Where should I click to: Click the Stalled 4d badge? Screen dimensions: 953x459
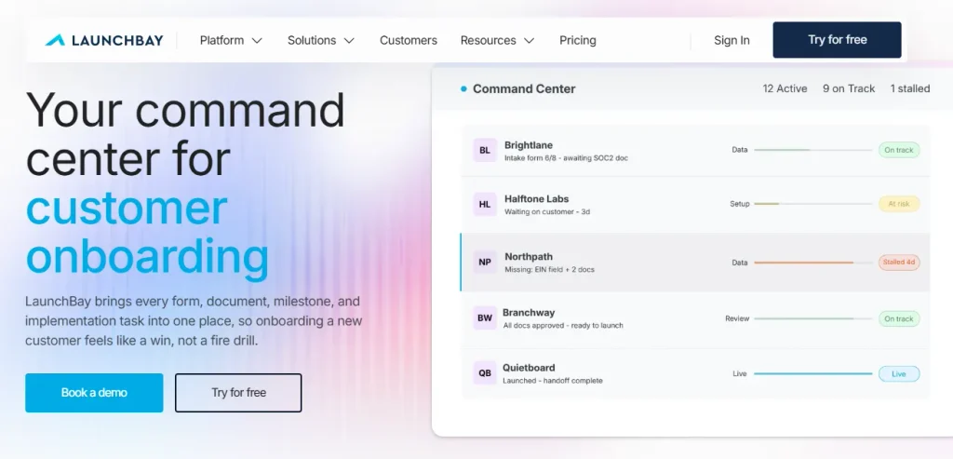[899, 263]
